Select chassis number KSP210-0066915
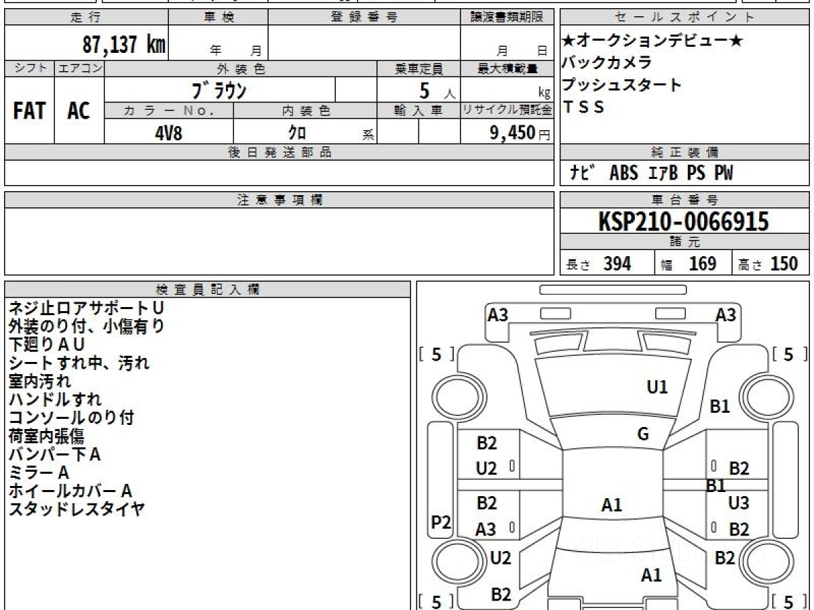This screenshot has height=610, width=814. (x=684, y=222)
